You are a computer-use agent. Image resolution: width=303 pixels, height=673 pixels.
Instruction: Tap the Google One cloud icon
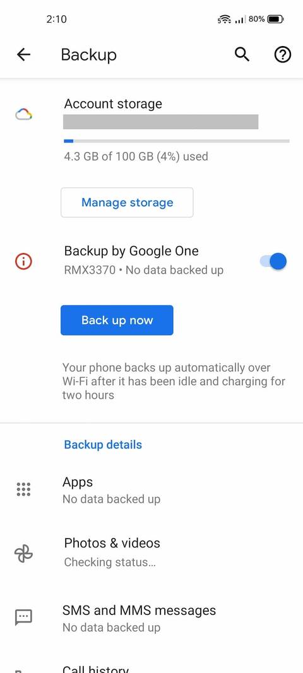[x=23, y=115]
